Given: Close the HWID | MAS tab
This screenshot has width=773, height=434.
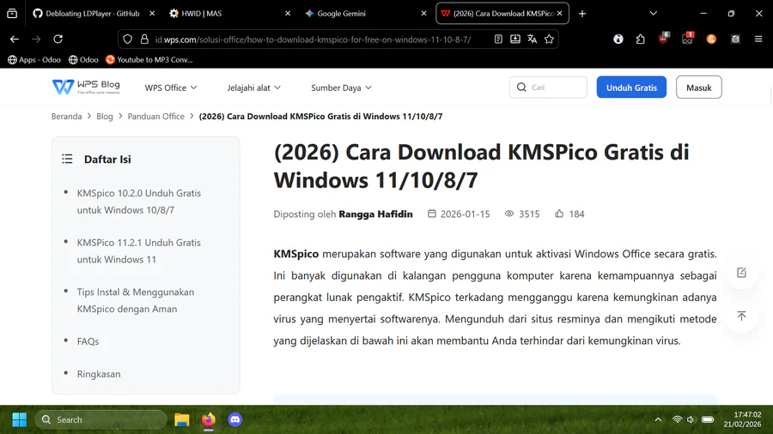Looking at the screenshot, I should (x=288, y=13).
